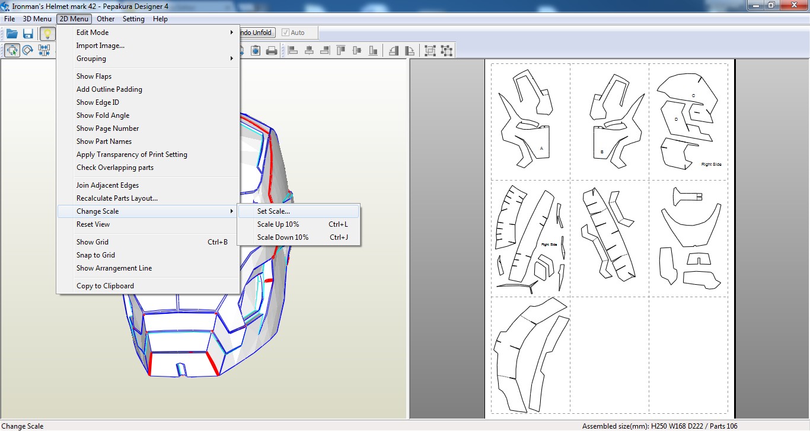Toggle Show Edge ID
This screenshot has height=431, width=810.
(x=148, y=102)
